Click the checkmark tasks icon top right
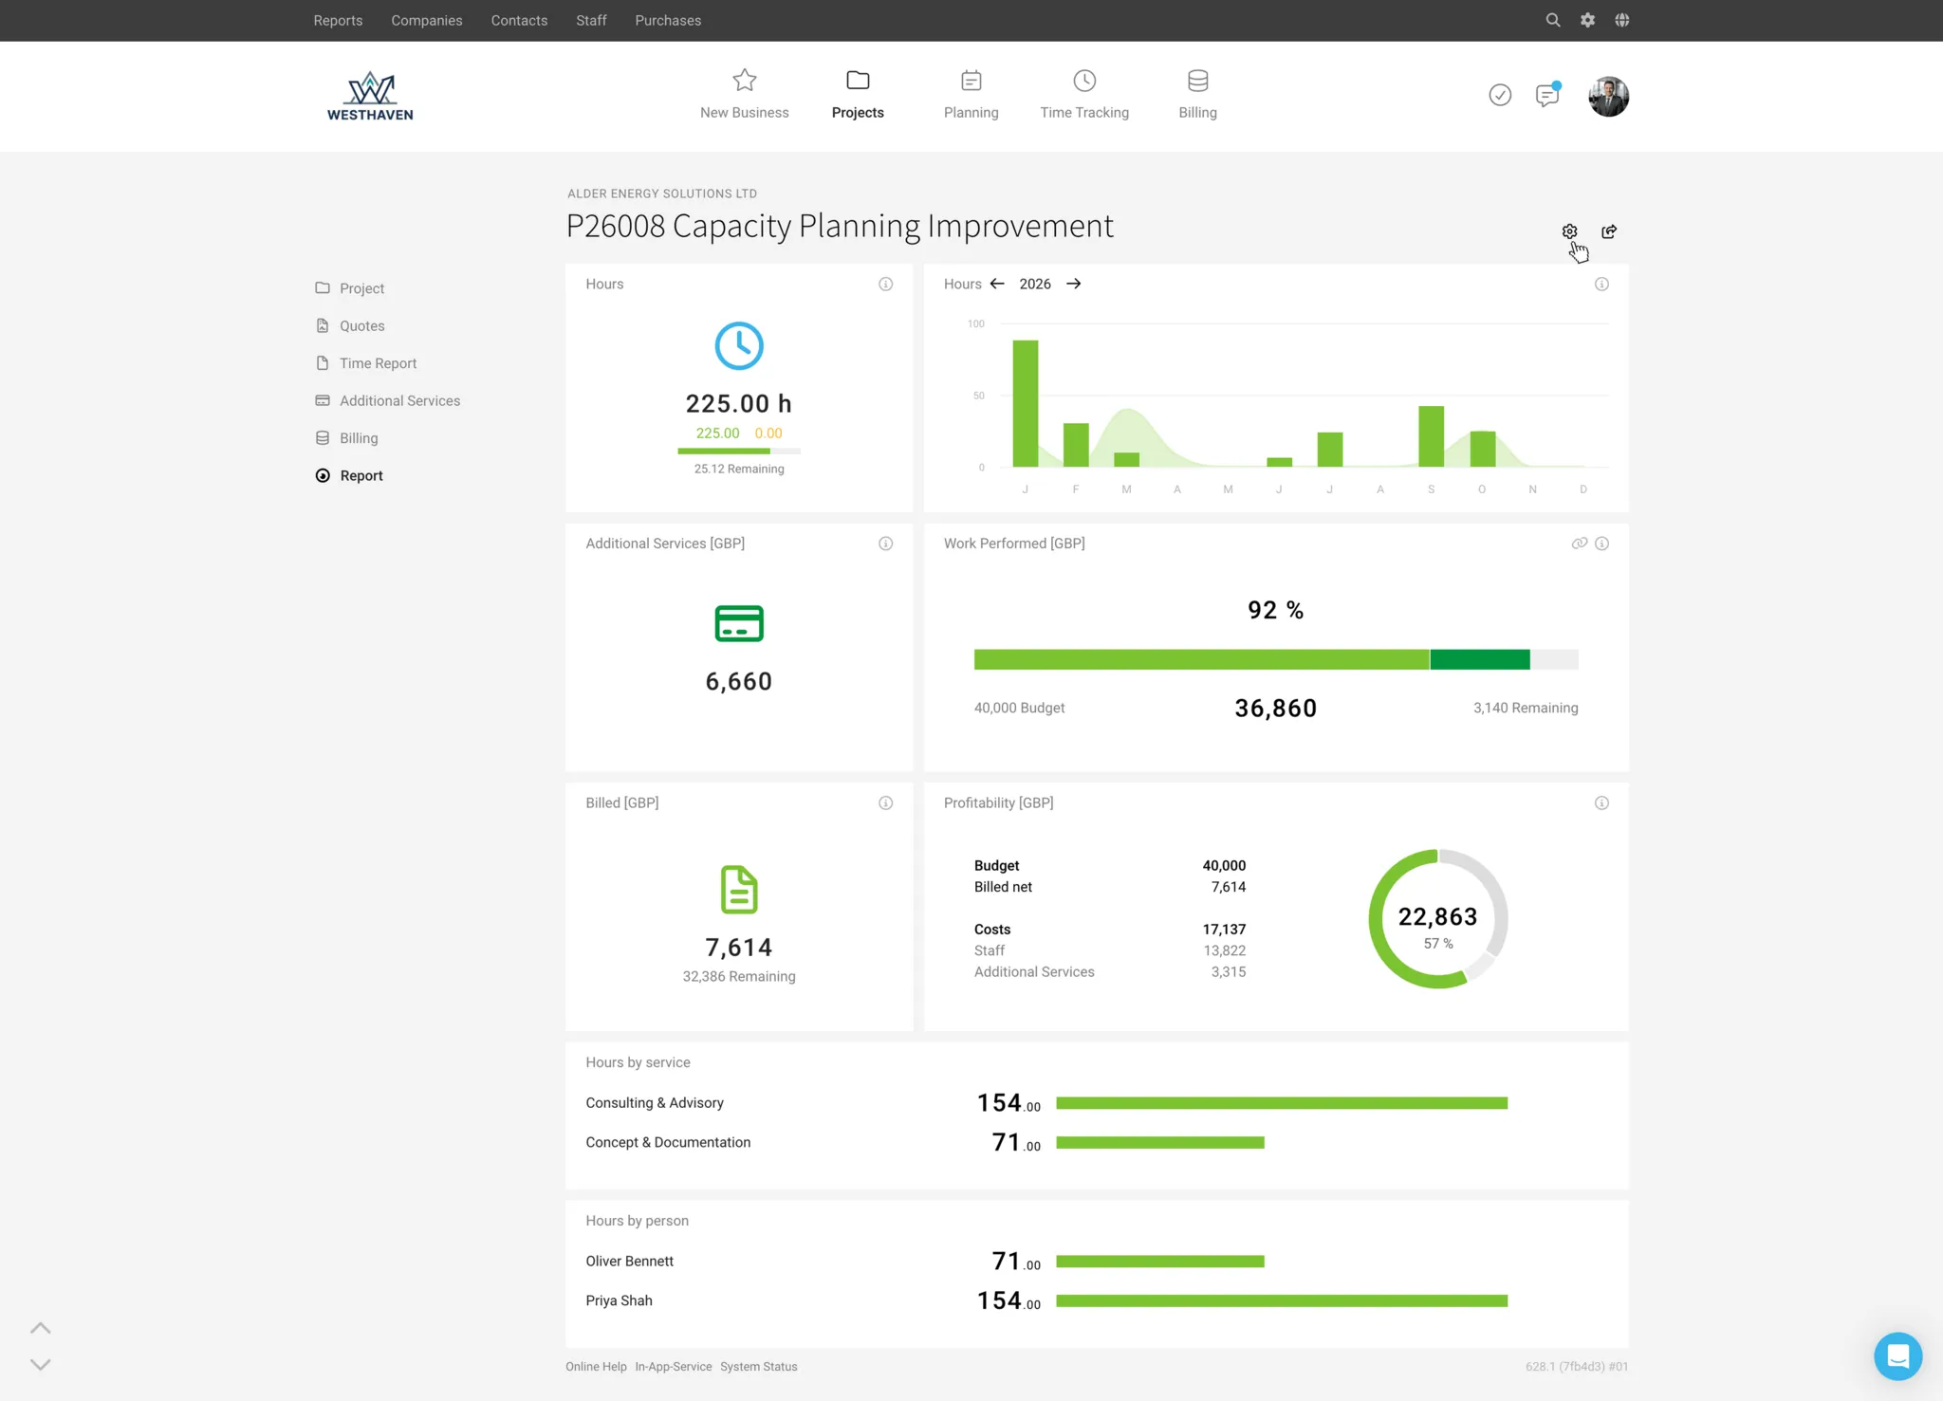Screen dimensions: 1943x1401 point(1499,95)
